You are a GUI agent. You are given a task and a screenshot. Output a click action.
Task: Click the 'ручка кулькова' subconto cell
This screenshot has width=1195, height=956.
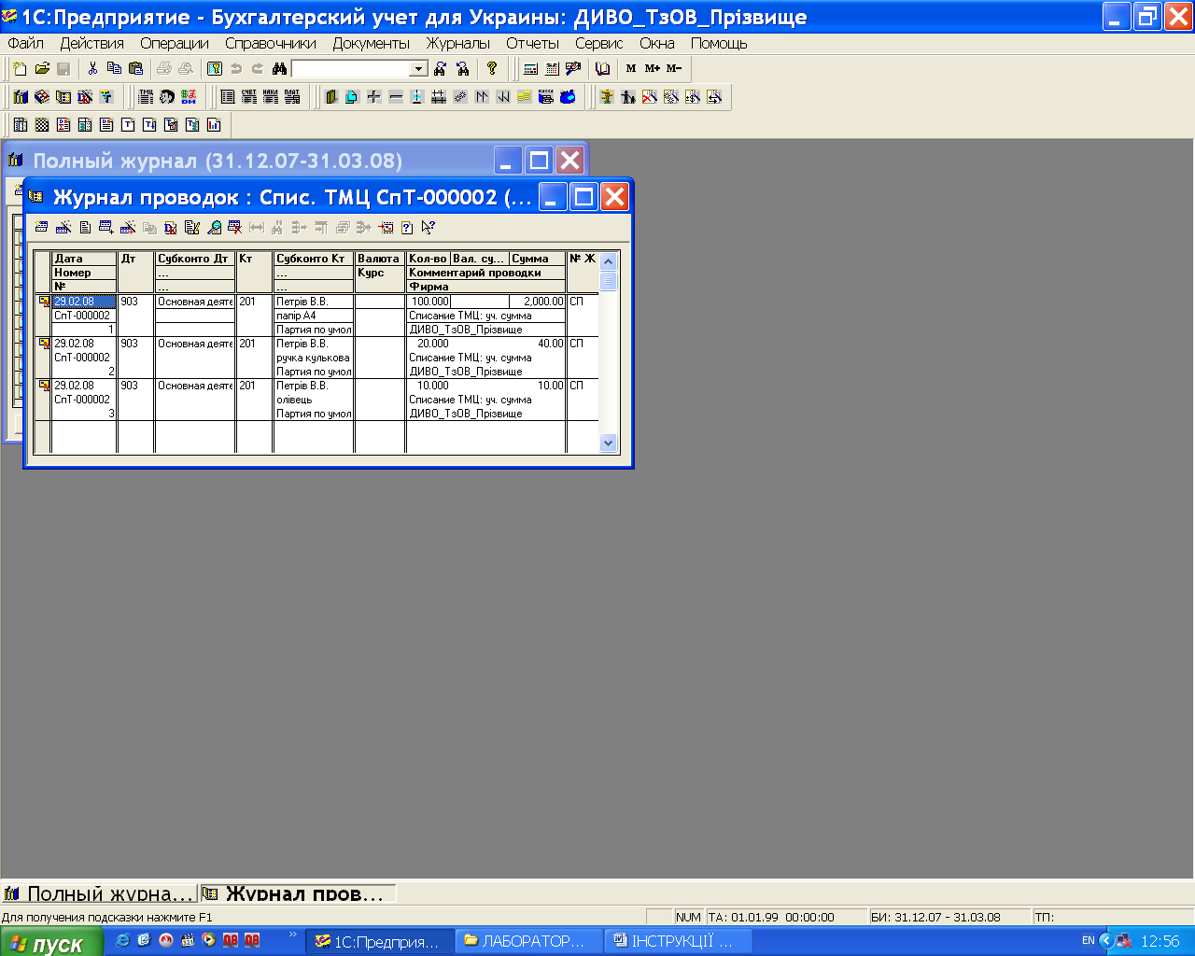pyautogui.click(x=314, y=358)
